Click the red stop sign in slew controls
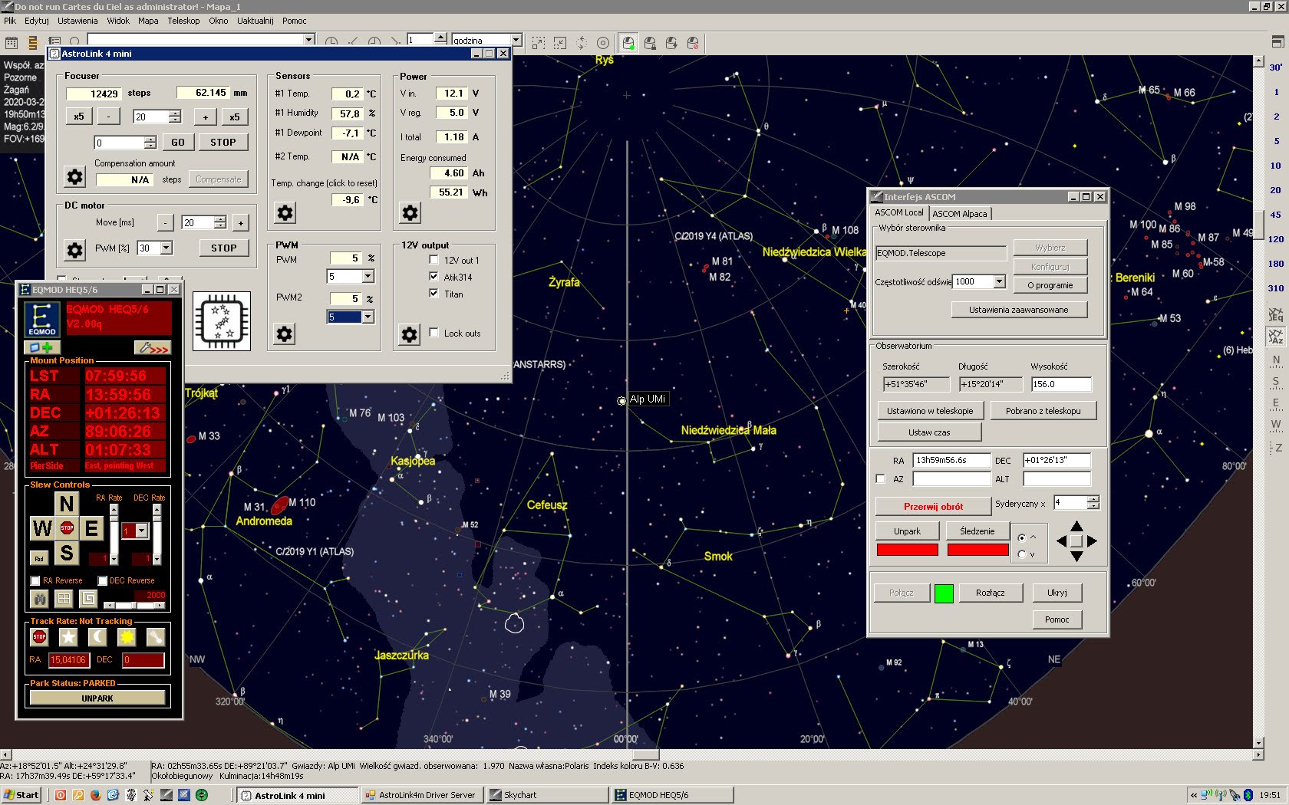 pos(67,528)
